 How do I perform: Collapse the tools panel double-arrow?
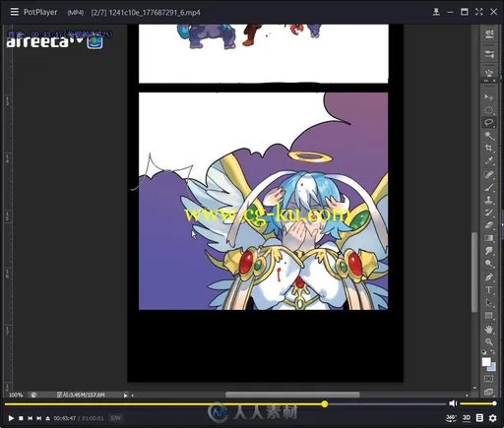coord(486,81)
